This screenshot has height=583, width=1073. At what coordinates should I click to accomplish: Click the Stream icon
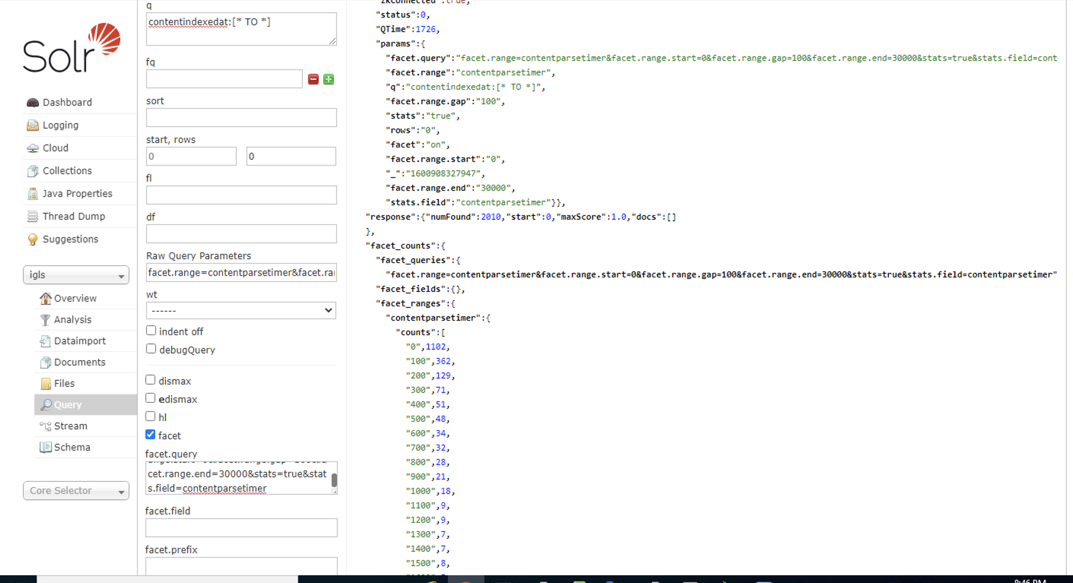(x=45, y=426)
